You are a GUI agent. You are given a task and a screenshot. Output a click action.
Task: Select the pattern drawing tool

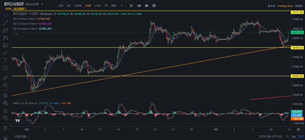5,38
